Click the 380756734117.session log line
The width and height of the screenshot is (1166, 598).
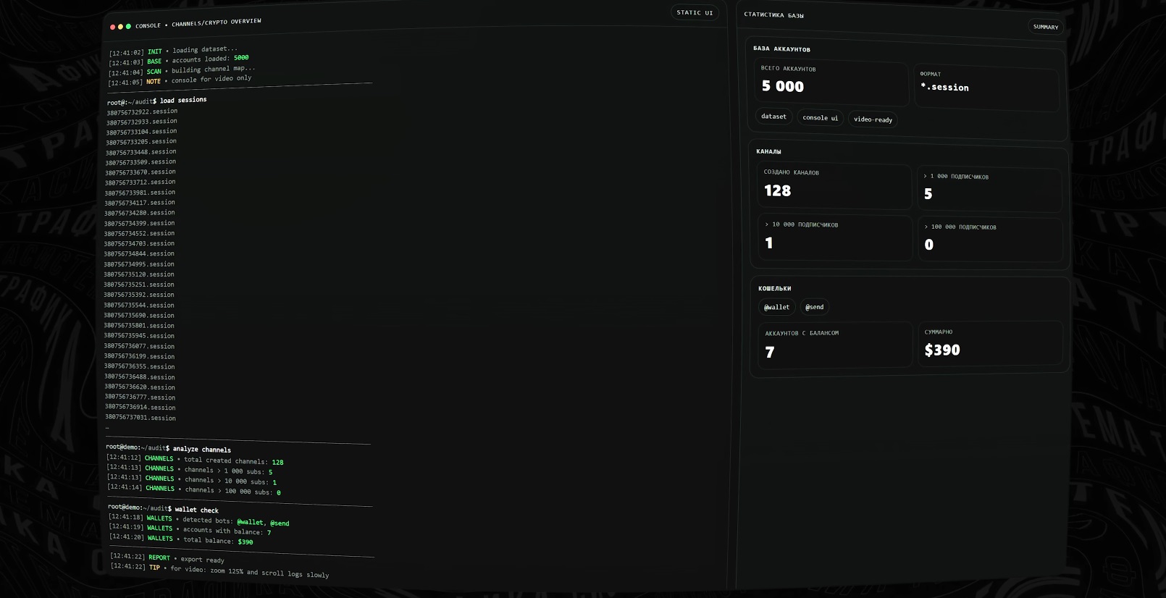(140, 203)
